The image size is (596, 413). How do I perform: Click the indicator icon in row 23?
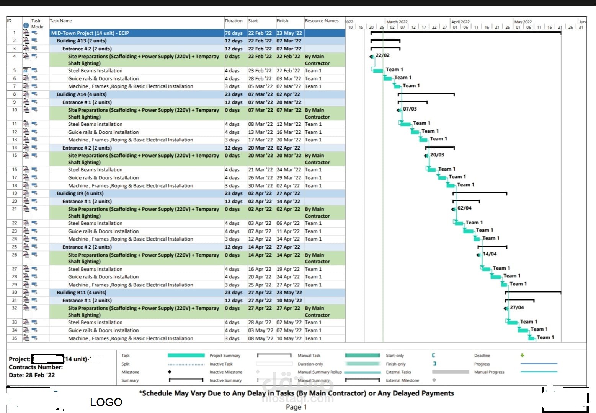point(26,231)
